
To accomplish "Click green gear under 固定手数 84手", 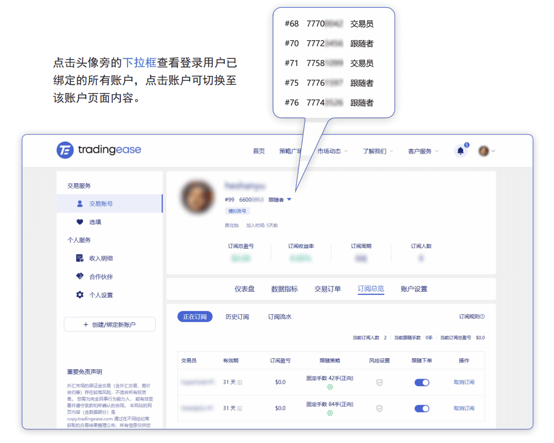I will (330, 413).
